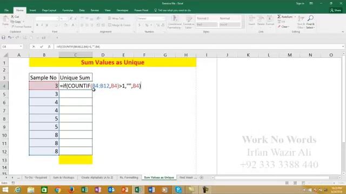Screen dimensions: 346x194
Task: Click the Percent Style icon
Action: click(x=147, y=25)
